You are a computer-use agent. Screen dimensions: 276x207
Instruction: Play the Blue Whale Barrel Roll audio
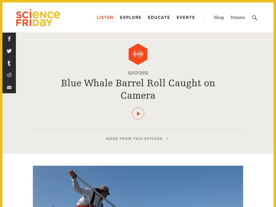click(138, 114)
